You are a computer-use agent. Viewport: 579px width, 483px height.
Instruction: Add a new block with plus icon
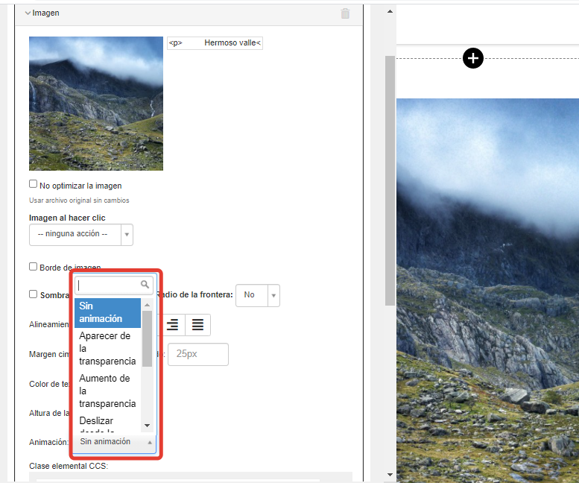[473, 58]
